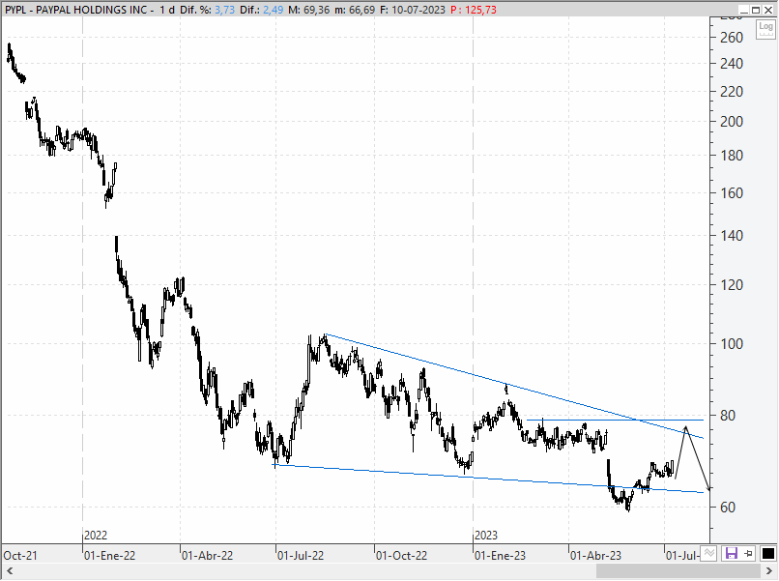
Task: Click the title 'PYPL - PAYPAL HOLDINGS INC'
Action: [x=76, y=10]
